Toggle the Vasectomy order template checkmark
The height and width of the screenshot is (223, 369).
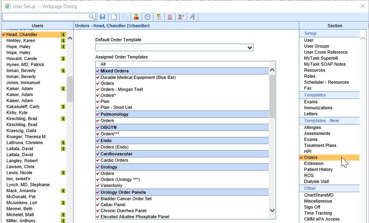click(98, 185)
